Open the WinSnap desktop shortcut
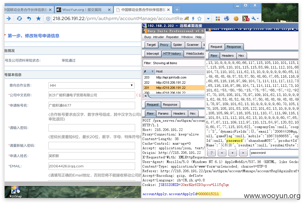This screenshot has width=303, height=204. click(15, 192)
